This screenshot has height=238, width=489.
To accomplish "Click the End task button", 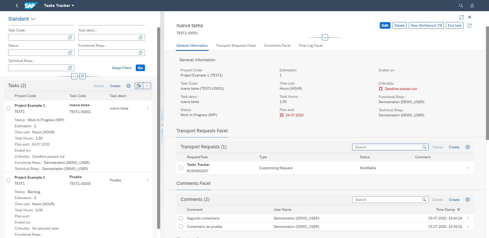I will (455, 25).
